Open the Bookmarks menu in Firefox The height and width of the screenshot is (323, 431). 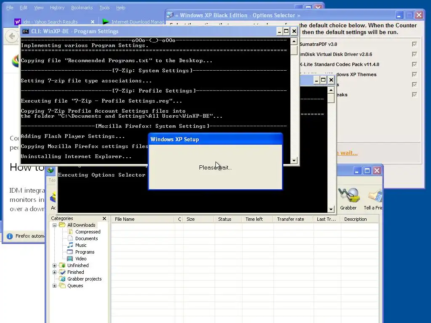82,8
